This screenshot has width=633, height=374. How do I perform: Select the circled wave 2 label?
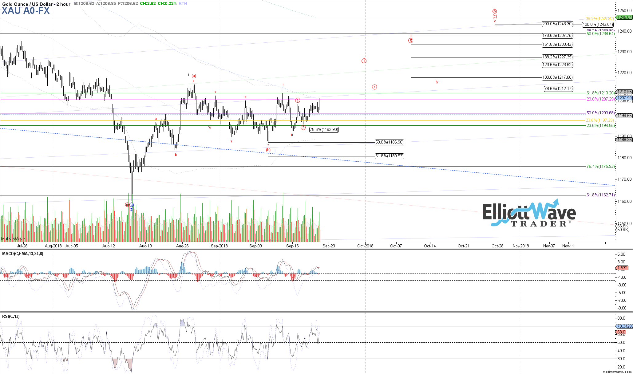pos(303,128)
